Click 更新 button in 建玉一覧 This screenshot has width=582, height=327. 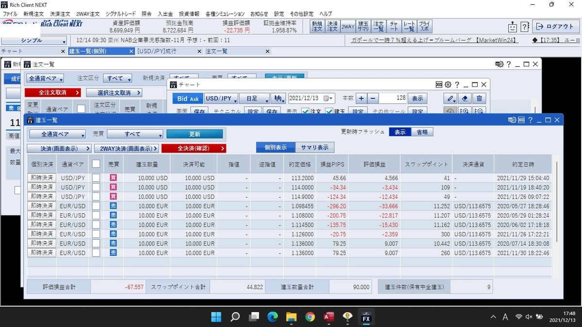click(194, 134)
